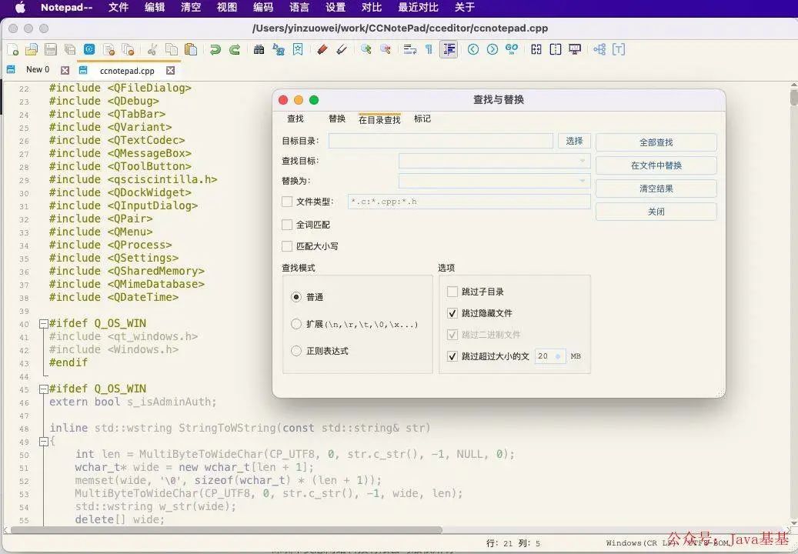
Task: Switch to the 标记 tab
Action: (422, 118)
